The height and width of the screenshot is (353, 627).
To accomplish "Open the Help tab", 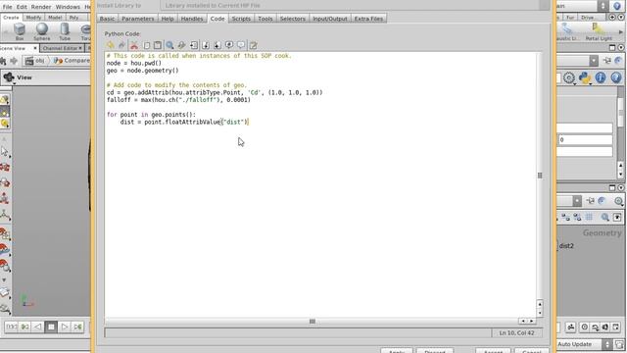I will [168, 19].
